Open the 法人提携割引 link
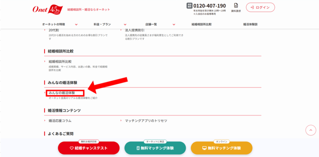Screen dimensions: 319x157 pyautogui.click(x=135, y=30)
